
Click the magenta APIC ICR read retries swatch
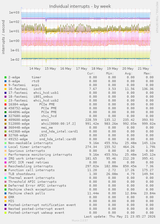pos(5,162)
